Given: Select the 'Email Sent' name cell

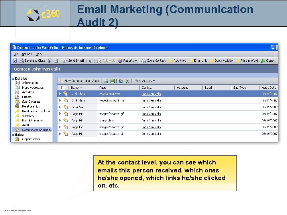Looking at the screenshot, I should click(79, 107).
